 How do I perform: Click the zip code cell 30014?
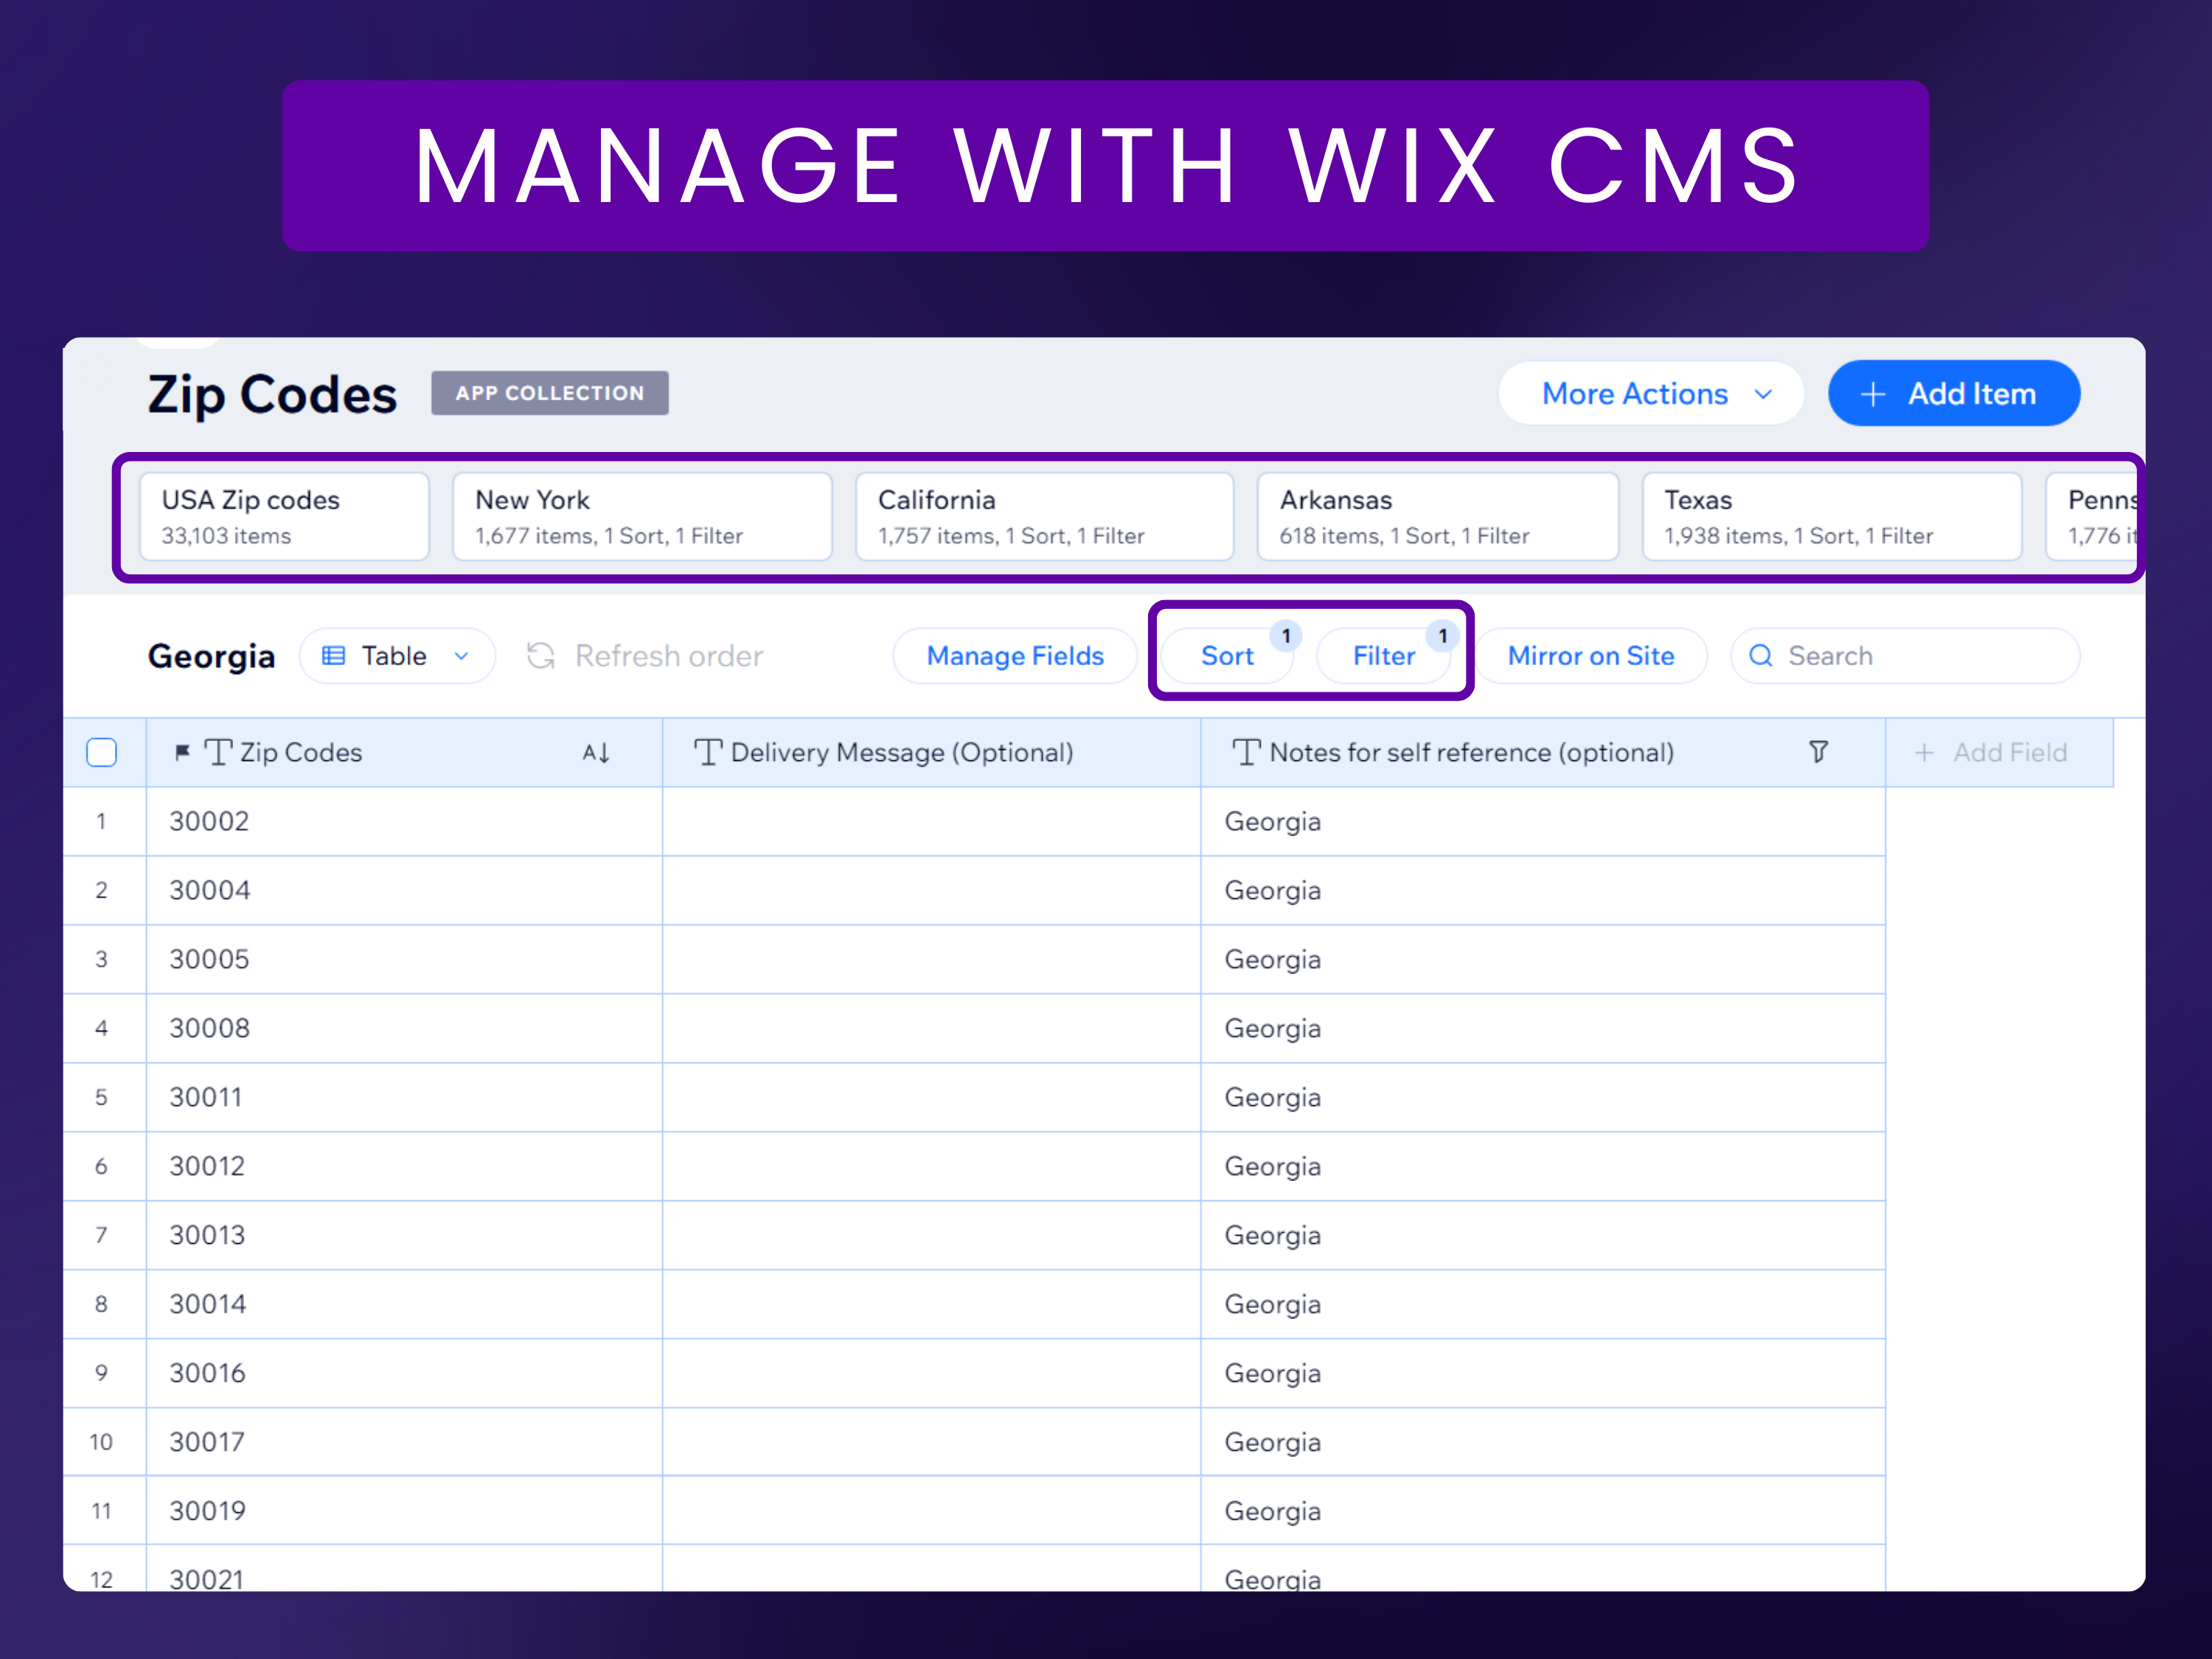click(404, 1305)
